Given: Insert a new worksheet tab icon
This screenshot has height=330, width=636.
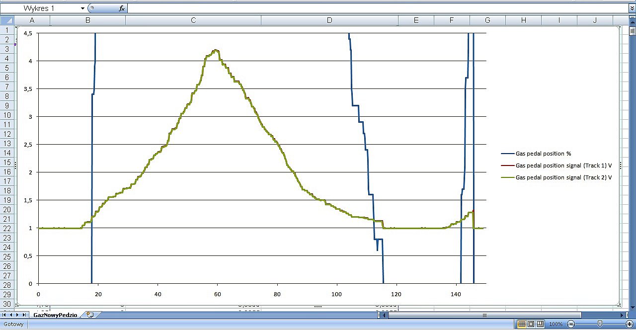Looking at the screenshot, I should point(90,315).
